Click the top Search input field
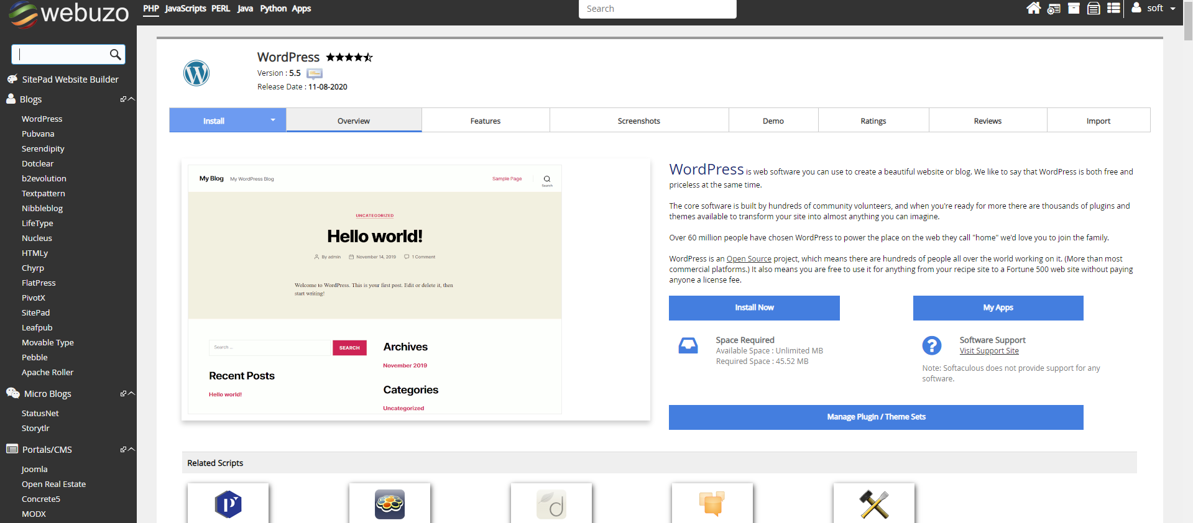The image size is (1193, 523). 657,9
